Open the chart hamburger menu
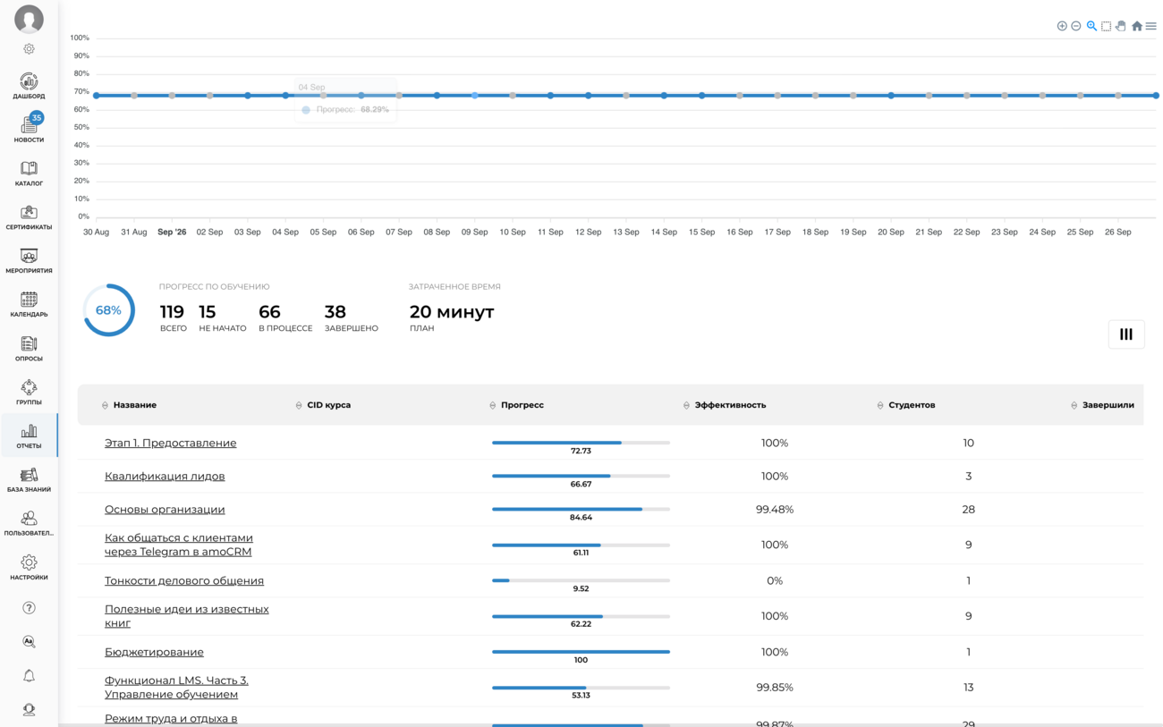The height and width of the screenshot is (727, 1163). pos(1151,26)
